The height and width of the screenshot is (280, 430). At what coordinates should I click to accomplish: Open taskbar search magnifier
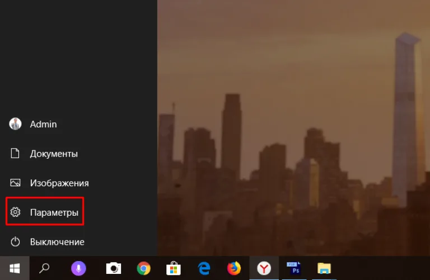tap(44, 268)
